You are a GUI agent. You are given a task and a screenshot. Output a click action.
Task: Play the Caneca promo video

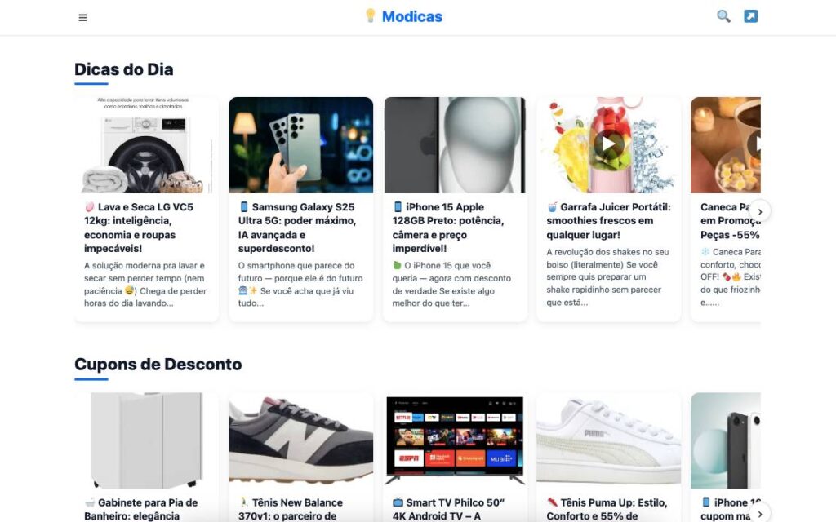[755, 144]
